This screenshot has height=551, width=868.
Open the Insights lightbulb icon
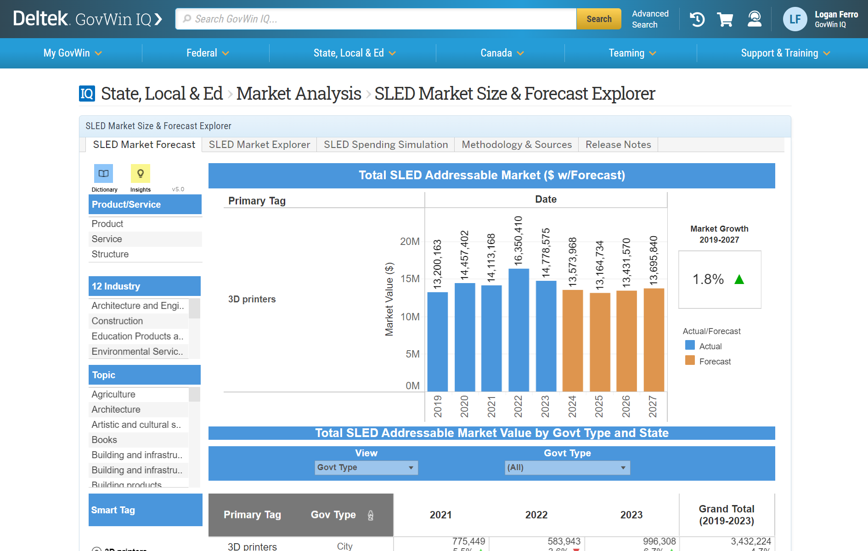141,174
